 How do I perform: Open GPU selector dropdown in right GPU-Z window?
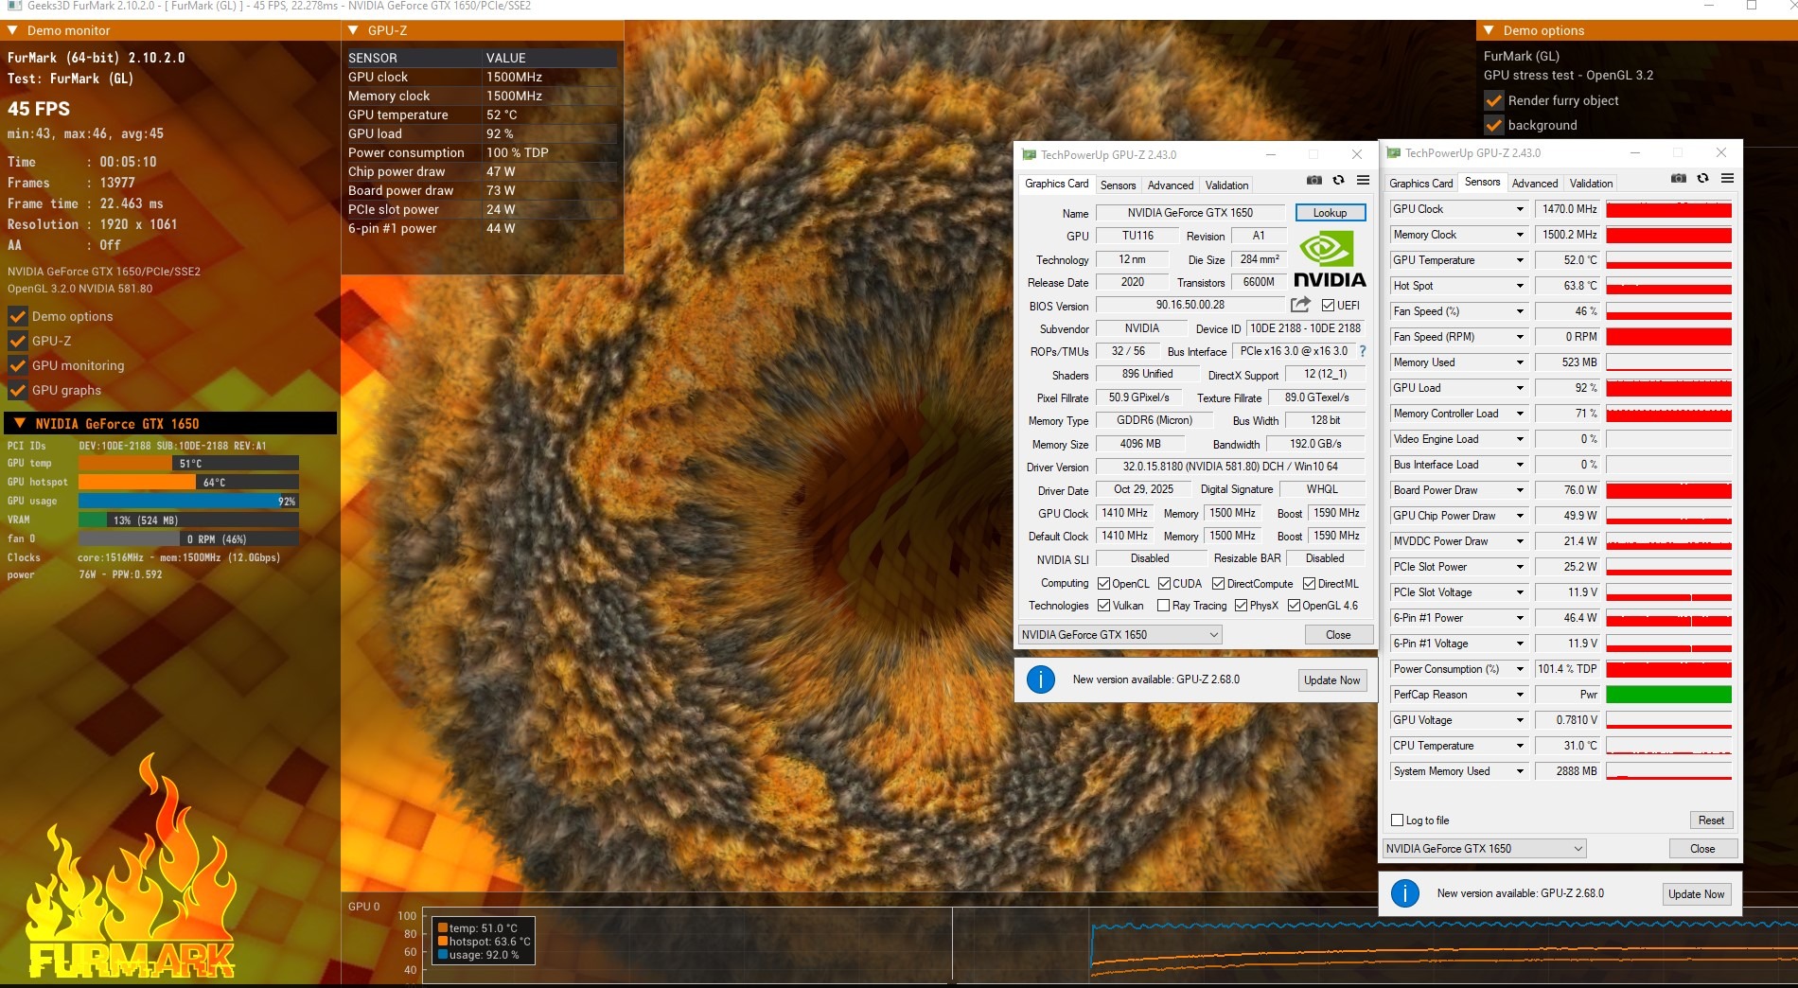click(1484, 849)
